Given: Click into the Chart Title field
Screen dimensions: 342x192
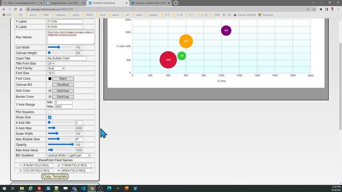Looking at the screenshot, I should coord(67,58).
